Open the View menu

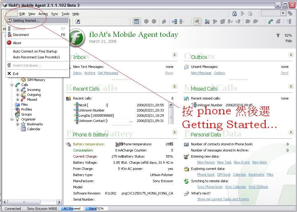tap(32, 14)
